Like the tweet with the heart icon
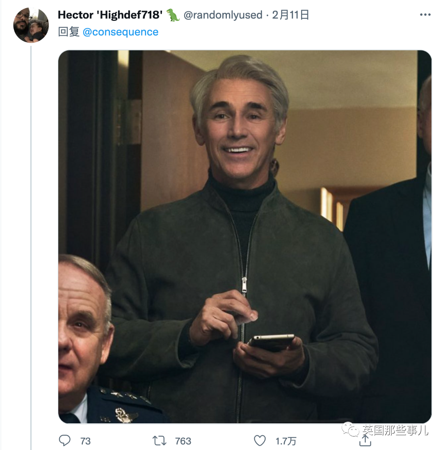 click(x=260, y=441)
